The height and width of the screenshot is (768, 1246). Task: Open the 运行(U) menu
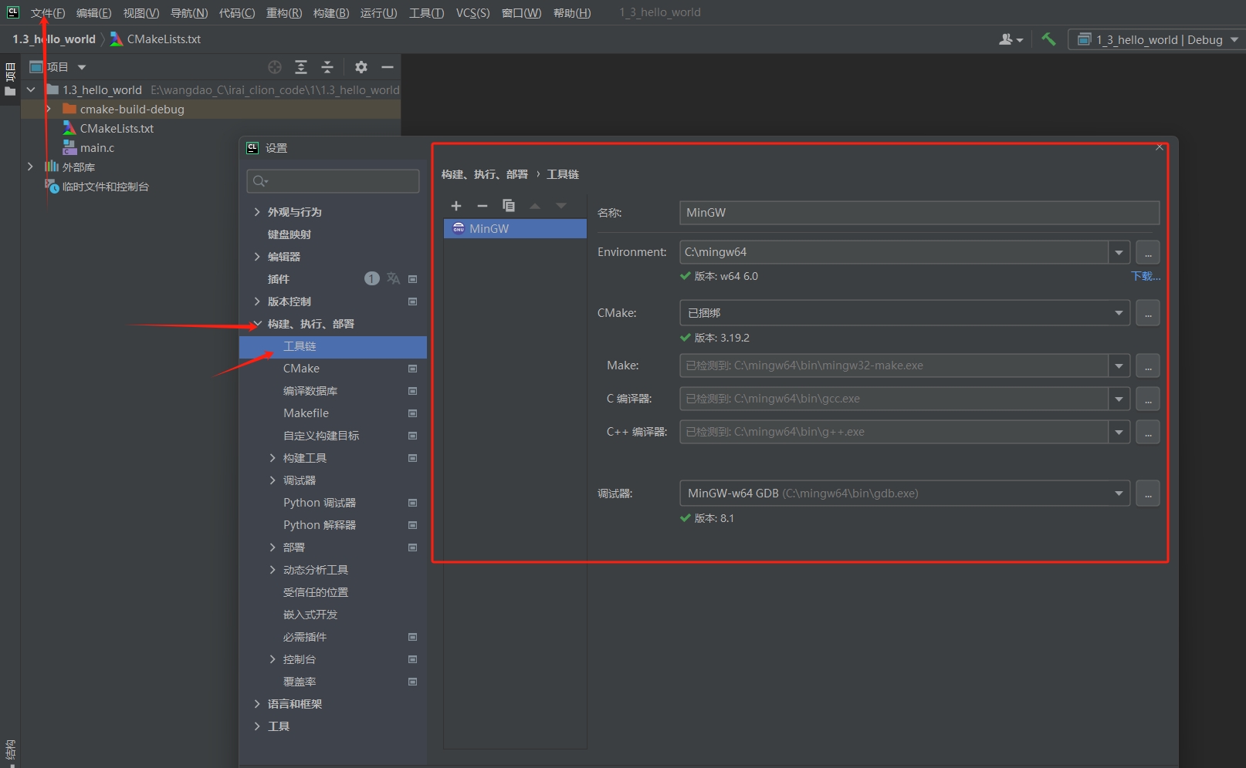378,12
